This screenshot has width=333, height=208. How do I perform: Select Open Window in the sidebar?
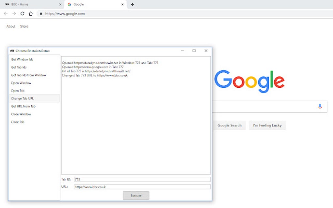pos(21,83)
